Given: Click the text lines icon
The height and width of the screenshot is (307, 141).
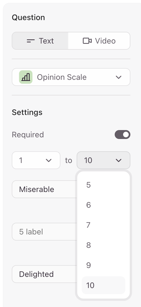Looking at the screenshot, I should coord(31,41).
